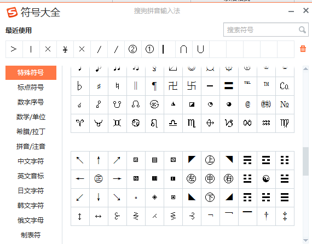312x244 pixels.
Task: Open the 标点符号 category
Action: point(31,88)
